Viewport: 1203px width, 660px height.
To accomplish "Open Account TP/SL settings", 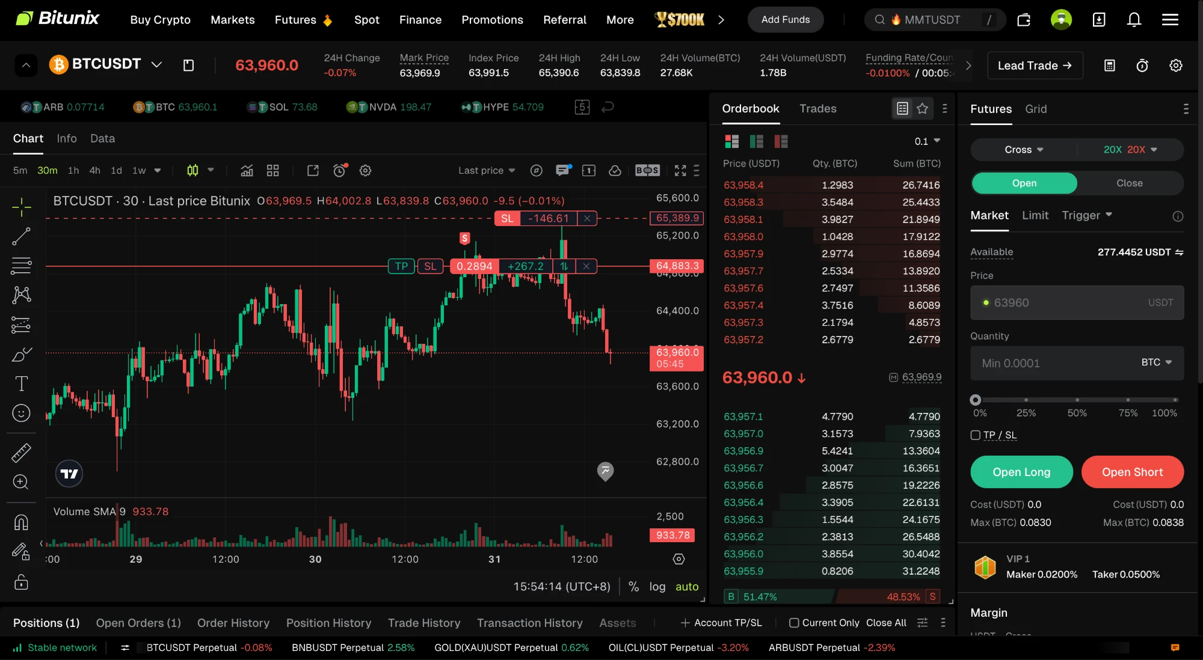I will click(x=721, y=623).
